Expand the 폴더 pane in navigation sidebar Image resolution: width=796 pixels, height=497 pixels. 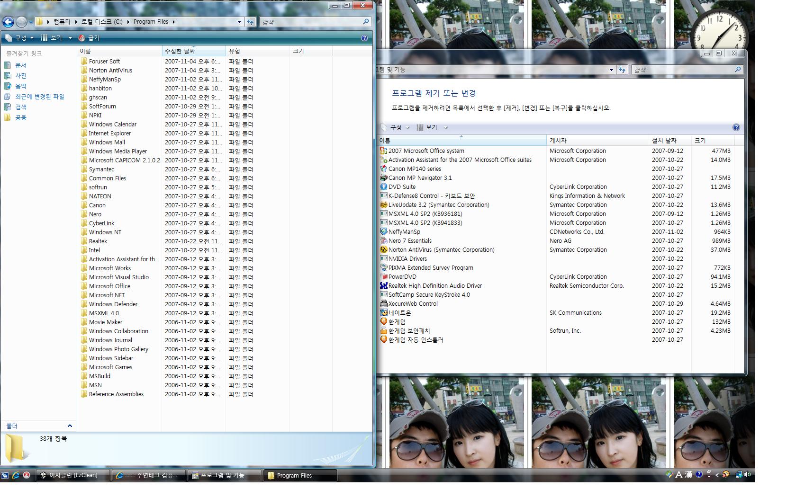[x=70, y=426]
